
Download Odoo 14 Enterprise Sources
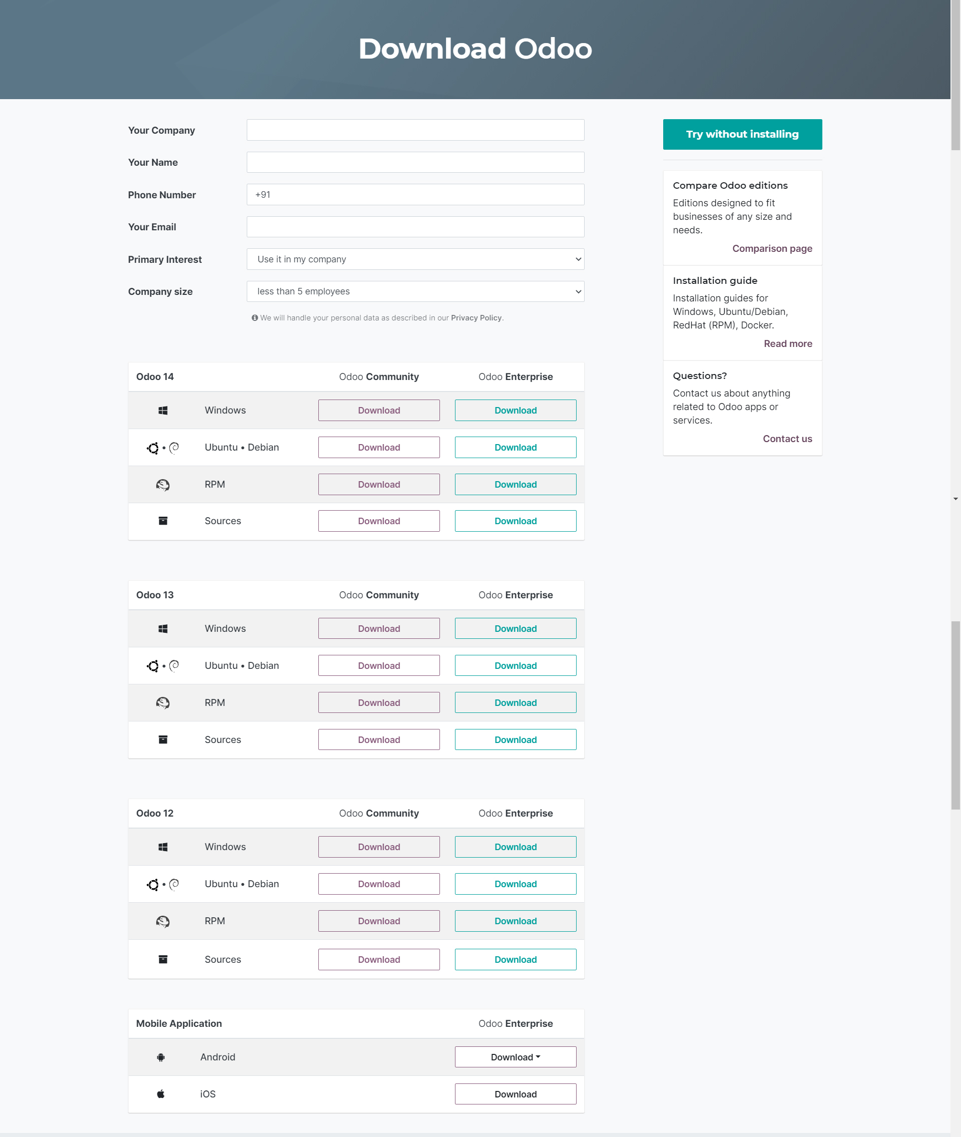(516, 521)
